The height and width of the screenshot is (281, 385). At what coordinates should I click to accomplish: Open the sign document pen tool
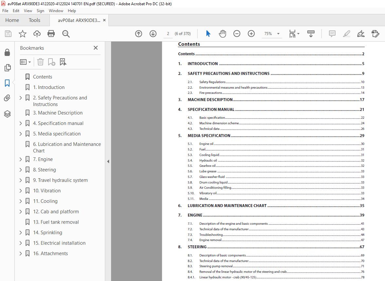click(x=361, y=34)
